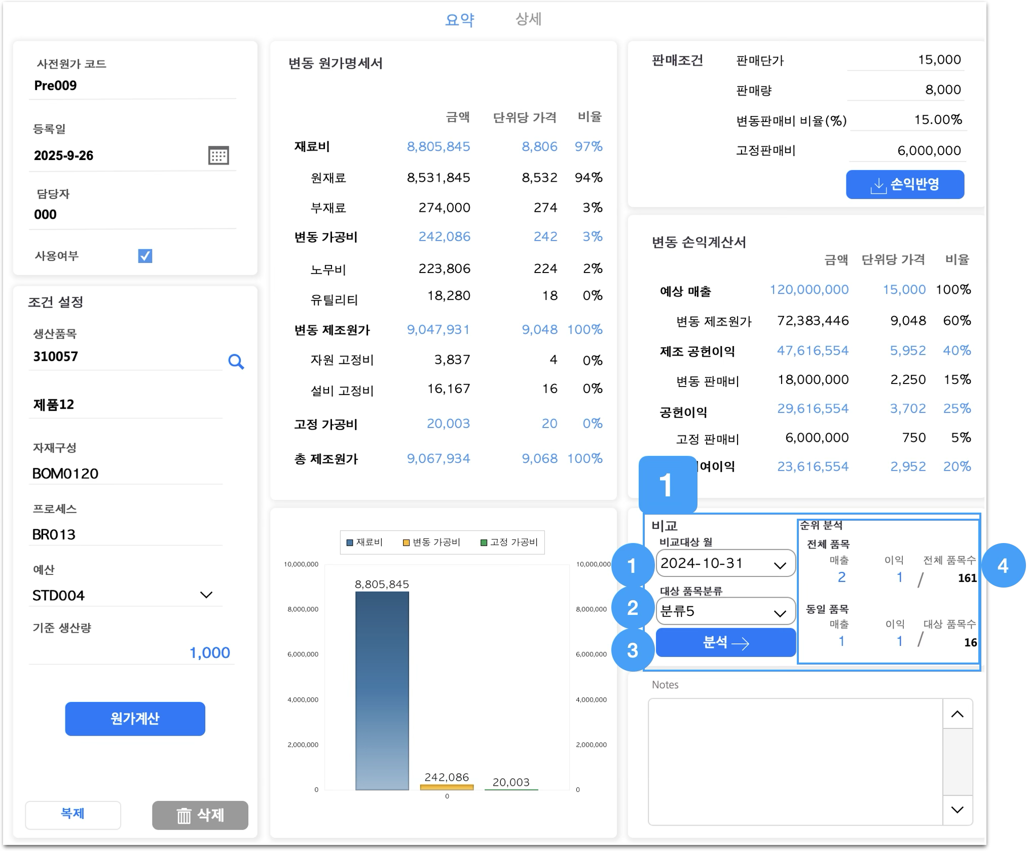
Task: Toggle 변동 가공비 legend entry
Action: click(x=431, y=543)
